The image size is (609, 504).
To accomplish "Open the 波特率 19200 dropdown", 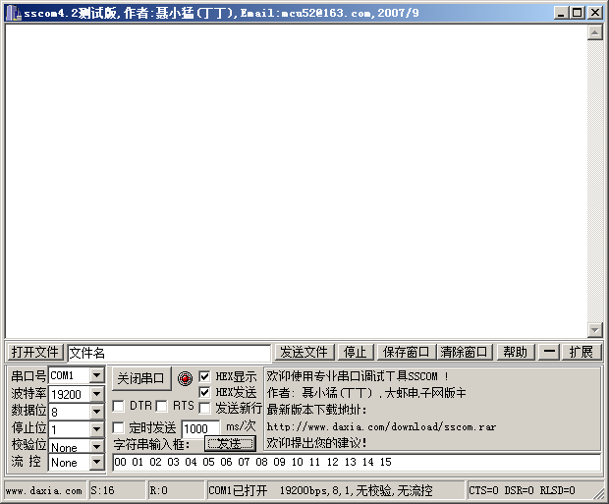I will tap(96, 394).
